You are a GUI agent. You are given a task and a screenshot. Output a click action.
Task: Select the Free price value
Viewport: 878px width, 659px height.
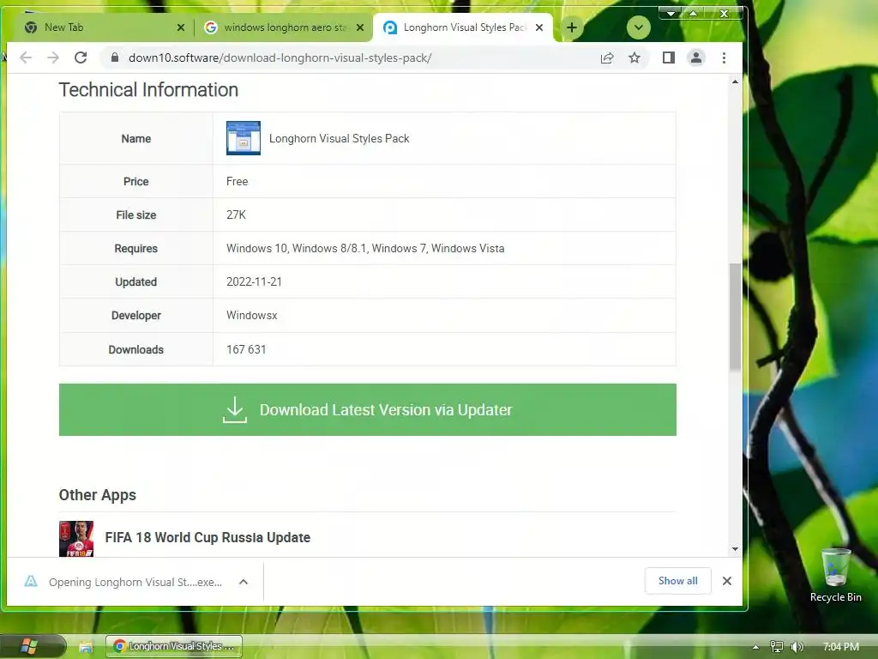pyautogui.click(x=237, y=182)
